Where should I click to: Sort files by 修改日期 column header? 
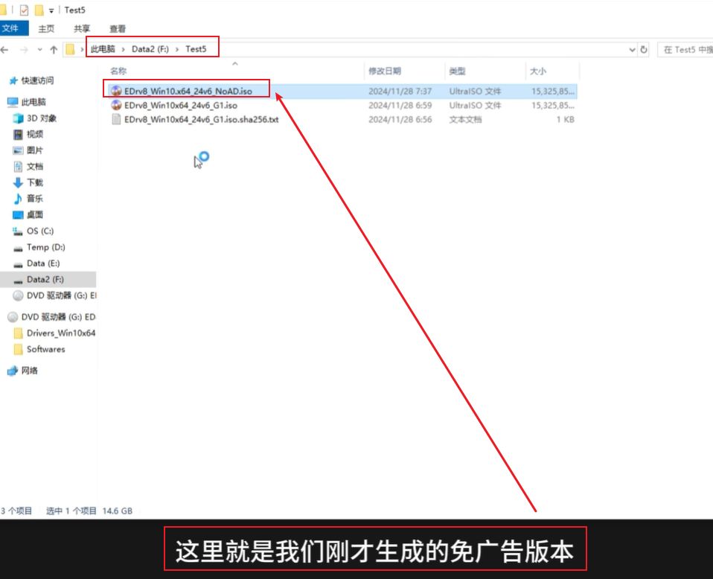[x=384, y=71]
